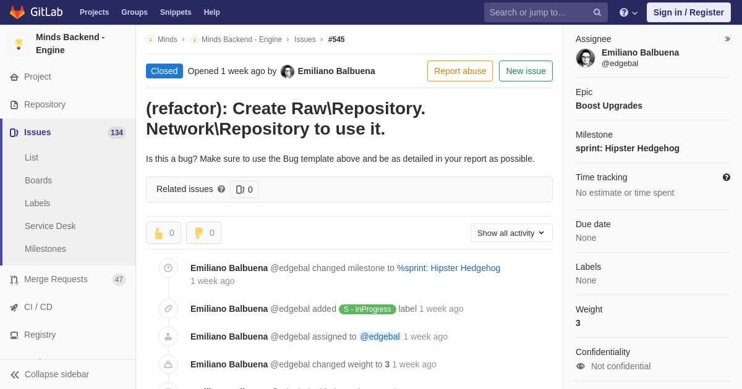Viewport: 742px width, 389px height.
Task: Open the Show all activity dropdown
Action: click(x=511, y=233)
